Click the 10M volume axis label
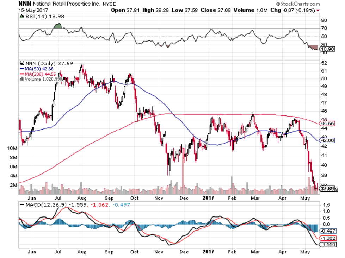The image size is (345, 258). tap(12, 148)
